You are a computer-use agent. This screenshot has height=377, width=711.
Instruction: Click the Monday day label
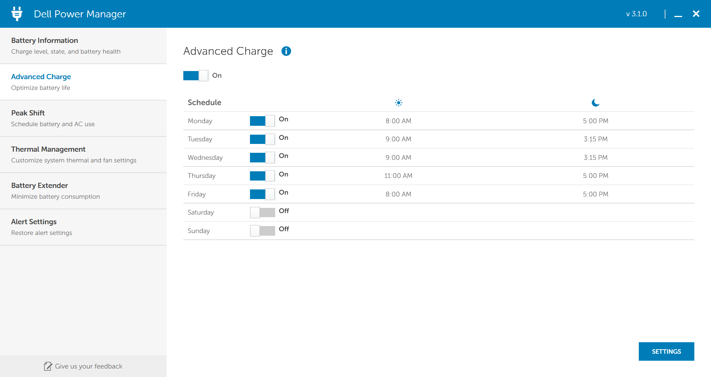[200, 121]
